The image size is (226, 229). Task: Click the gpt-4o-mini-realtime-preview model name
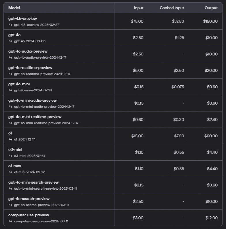click(35, 117)
